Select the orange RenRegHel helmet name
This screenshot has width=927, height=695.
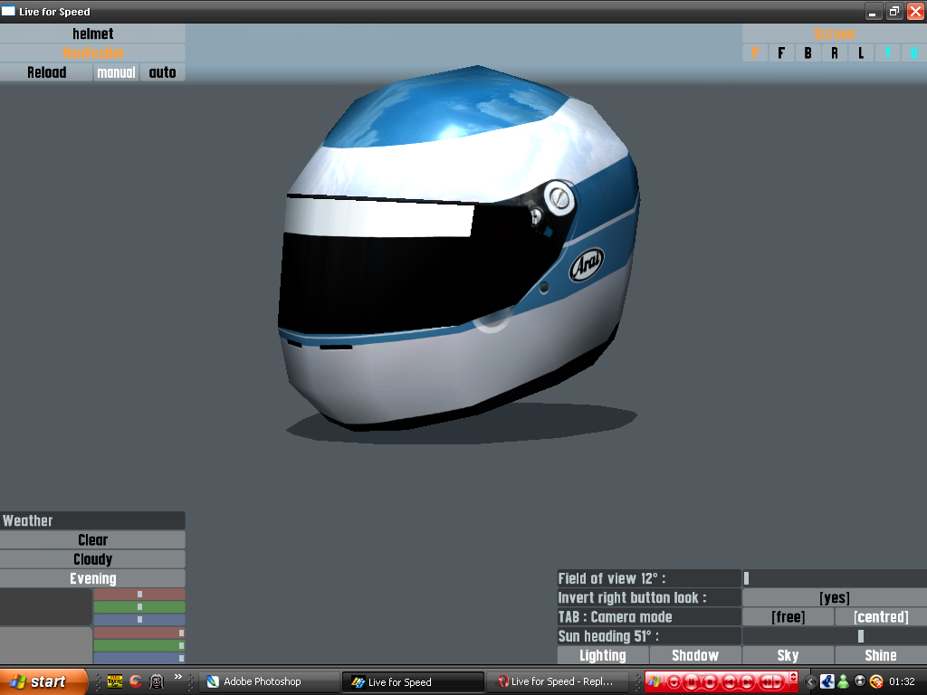93,52
